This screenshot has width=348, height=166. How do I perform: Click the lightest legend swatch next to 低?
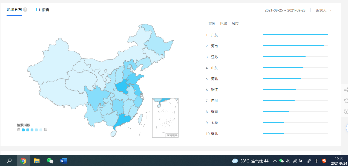[41, 130]
